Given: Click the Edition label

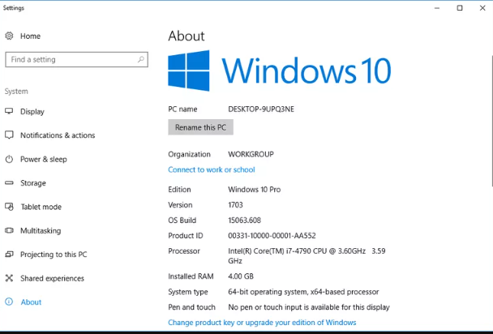Looking at the screenshot, I should 179,190.
